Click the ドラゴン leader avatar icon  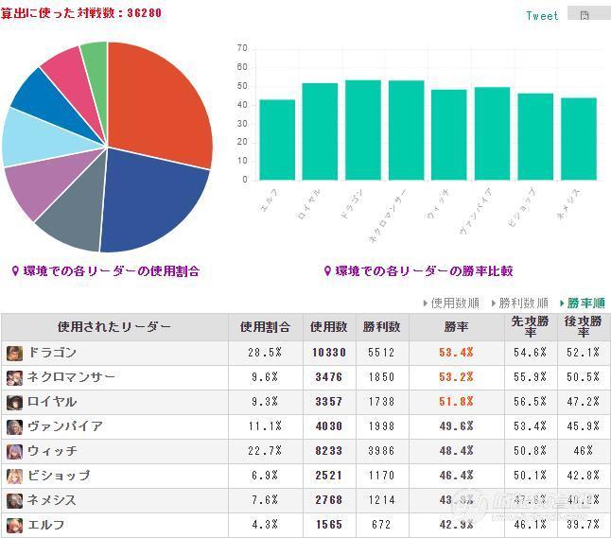(14, 354)
